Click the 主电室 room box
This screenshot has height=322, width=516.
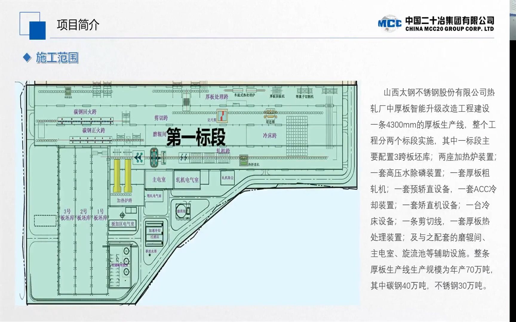click(x=159, y=179)
